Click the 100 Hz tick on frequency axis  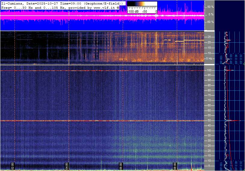pyautogui.click(x=210, y=70)
